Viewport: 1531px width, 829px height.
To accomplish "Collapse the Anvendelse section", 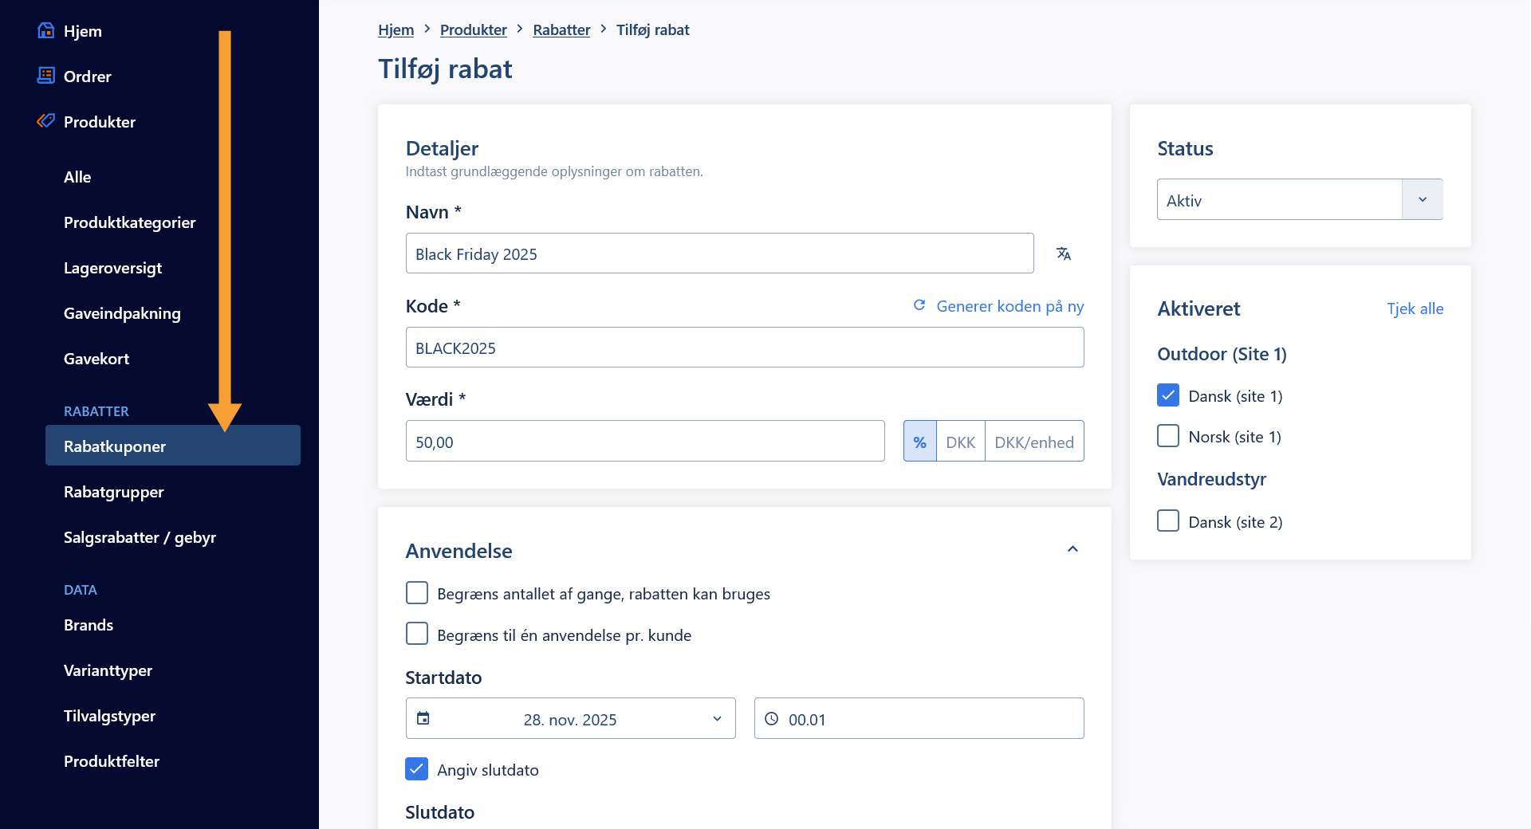I will [1072, 549].
